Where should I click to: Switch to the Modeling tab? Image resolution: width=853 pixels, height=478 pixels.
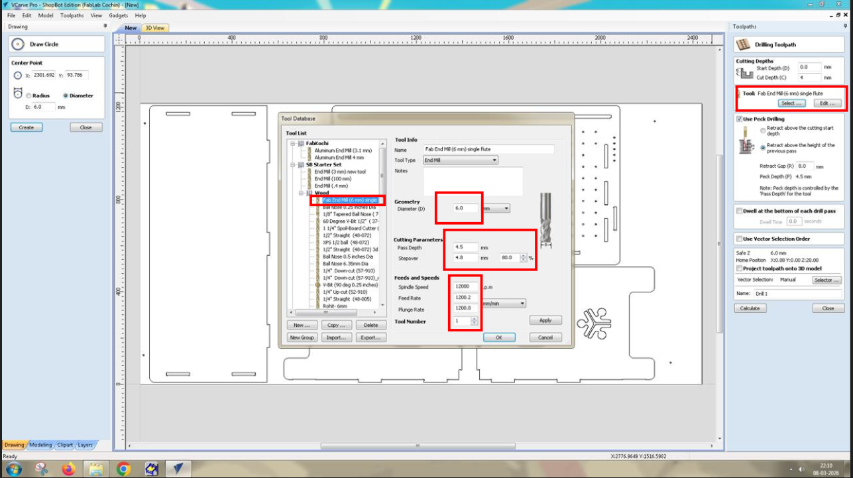click(40, 445)
